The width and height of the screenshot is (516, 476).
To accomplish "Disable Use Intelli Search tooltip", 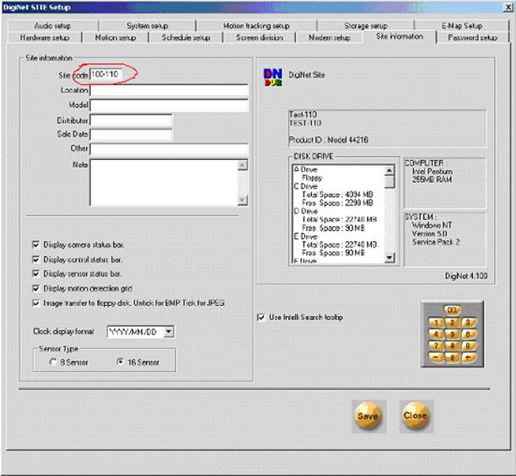I will (261, 318).
